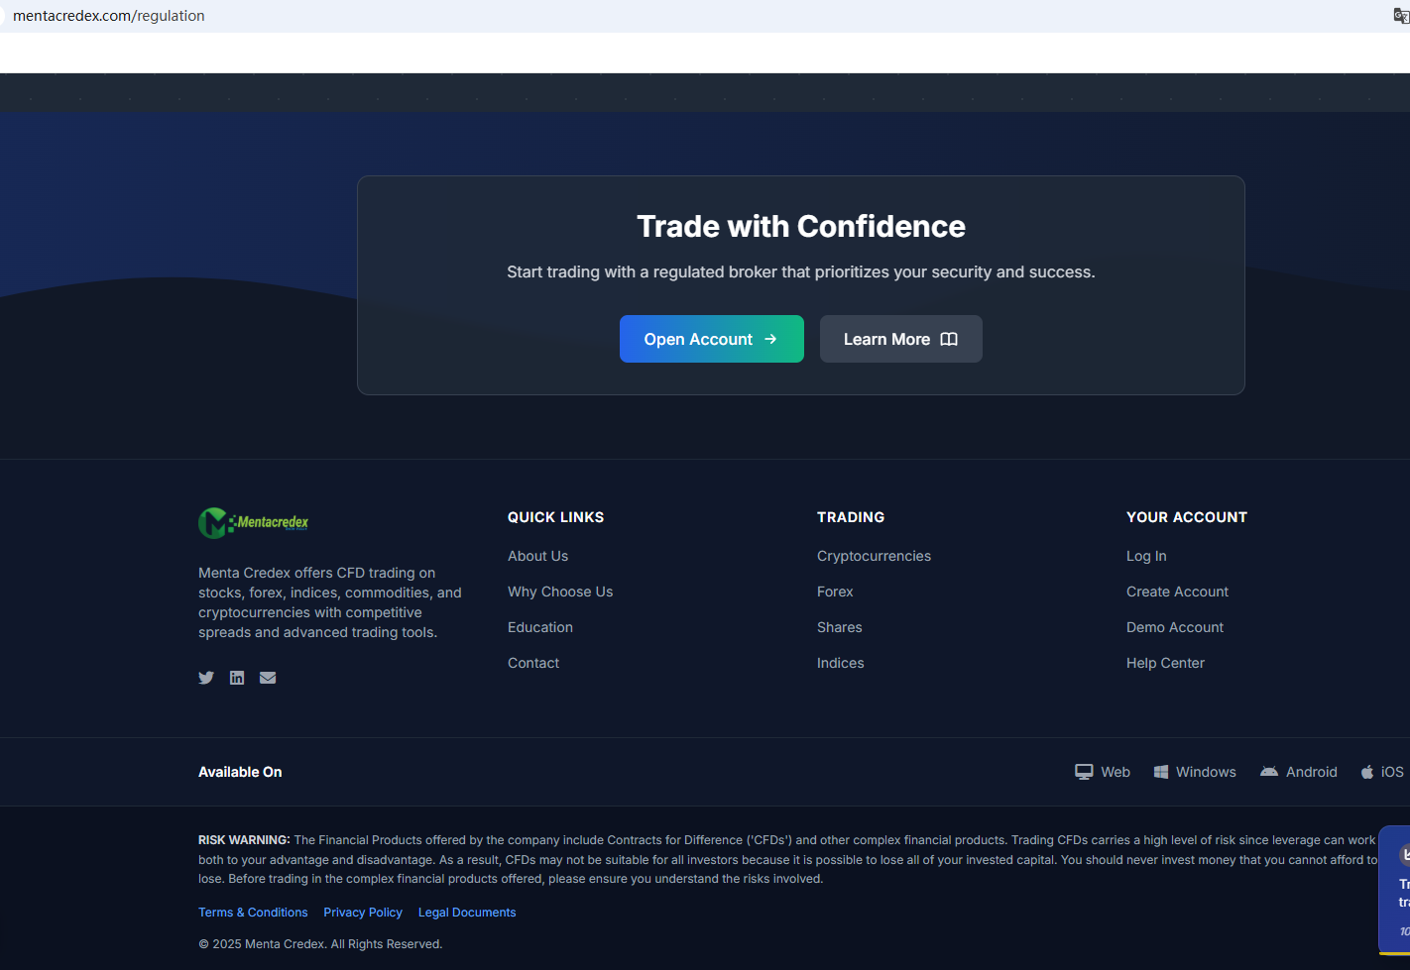Click the 'QUICK LINKS' column heading
1410x970 pixels.
(556, 517)
